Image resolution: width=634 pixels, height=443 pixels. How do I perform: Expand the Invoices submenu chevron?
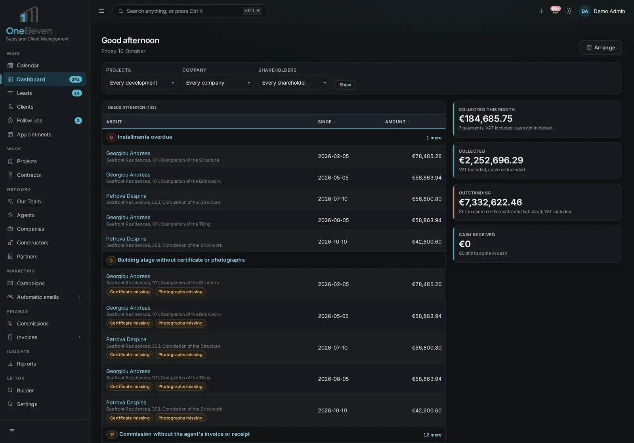79,337
